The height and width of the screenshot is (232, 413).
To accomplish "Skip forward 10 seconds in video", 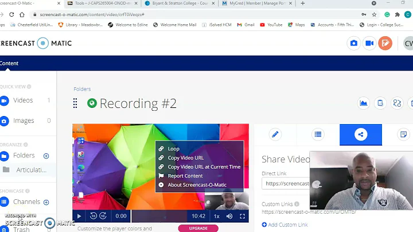I will (103, 216).
